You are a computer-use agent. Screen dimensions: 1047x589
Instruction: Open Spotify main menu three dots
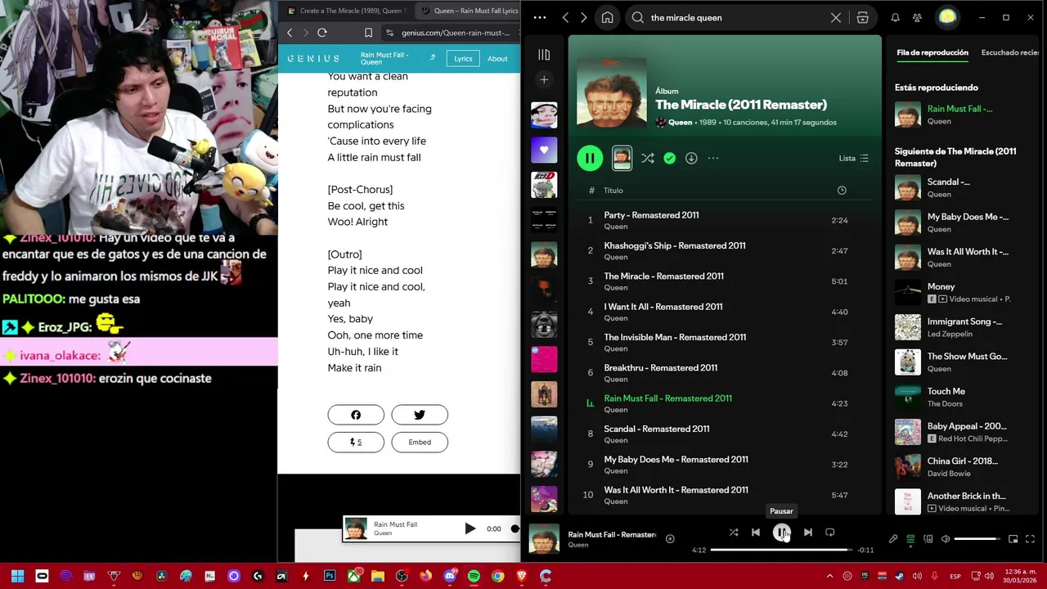pos(539,17)
